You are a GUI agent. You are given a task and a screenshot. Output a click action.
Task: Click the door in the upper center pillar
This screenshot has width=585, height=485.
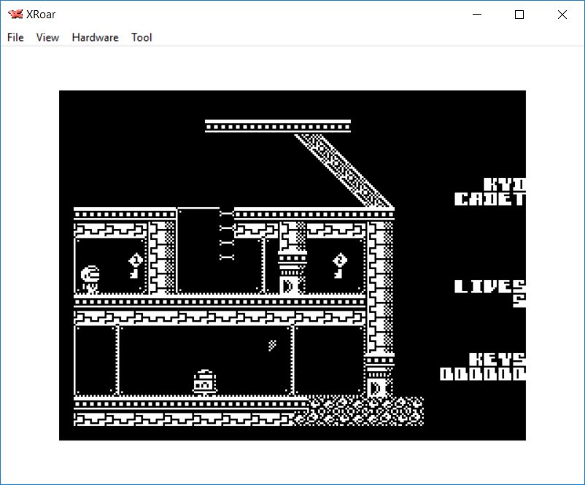click(x=289, y=284)
